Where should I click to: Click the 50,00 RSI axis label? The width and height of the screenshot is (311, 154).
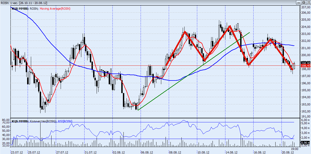[5, 131]
